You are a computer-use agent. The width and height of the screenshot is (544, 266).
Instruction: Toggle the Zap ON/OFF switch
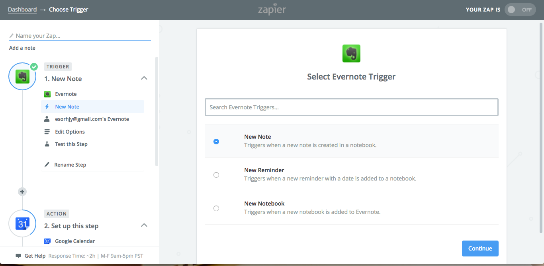520,10
